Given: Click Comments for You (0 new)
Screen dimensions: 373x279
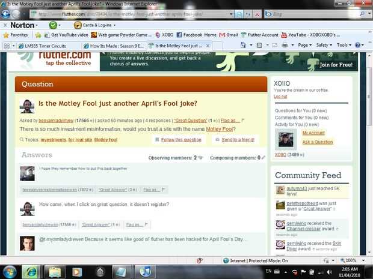Looking at the screenshot, I should point(301,118).
